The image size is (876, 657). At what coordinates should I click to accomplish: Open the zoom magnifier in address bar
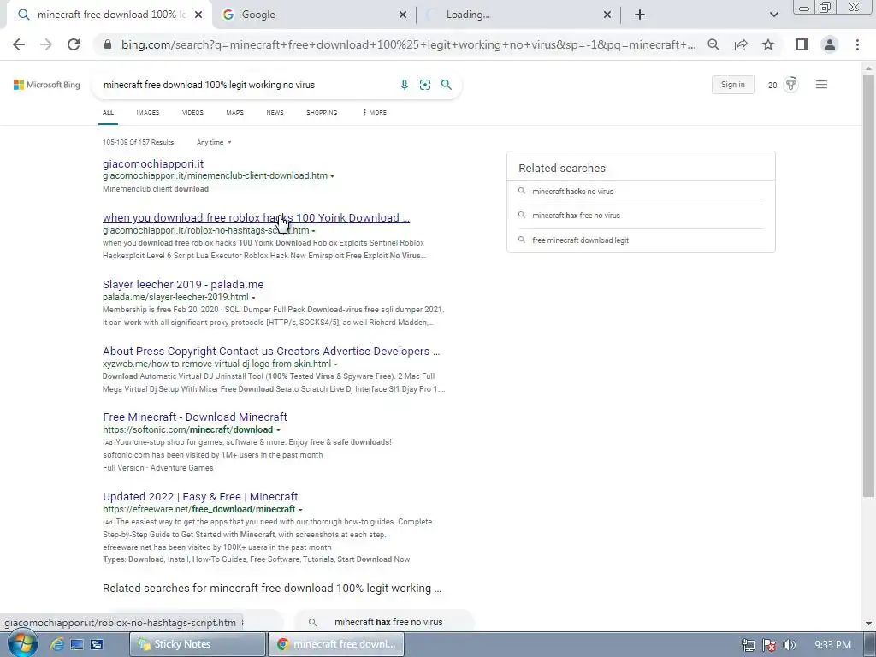[x=713, y=44]
